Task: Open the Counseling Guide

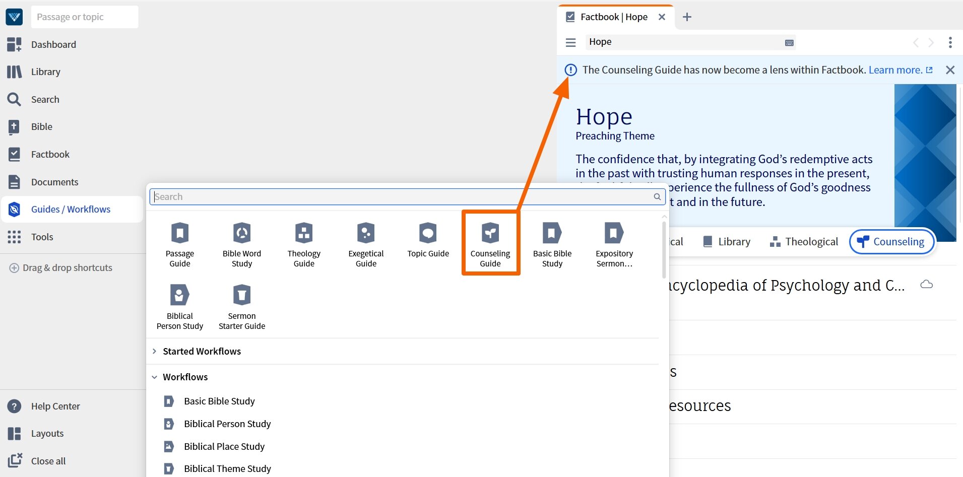Action: (490, 244)
